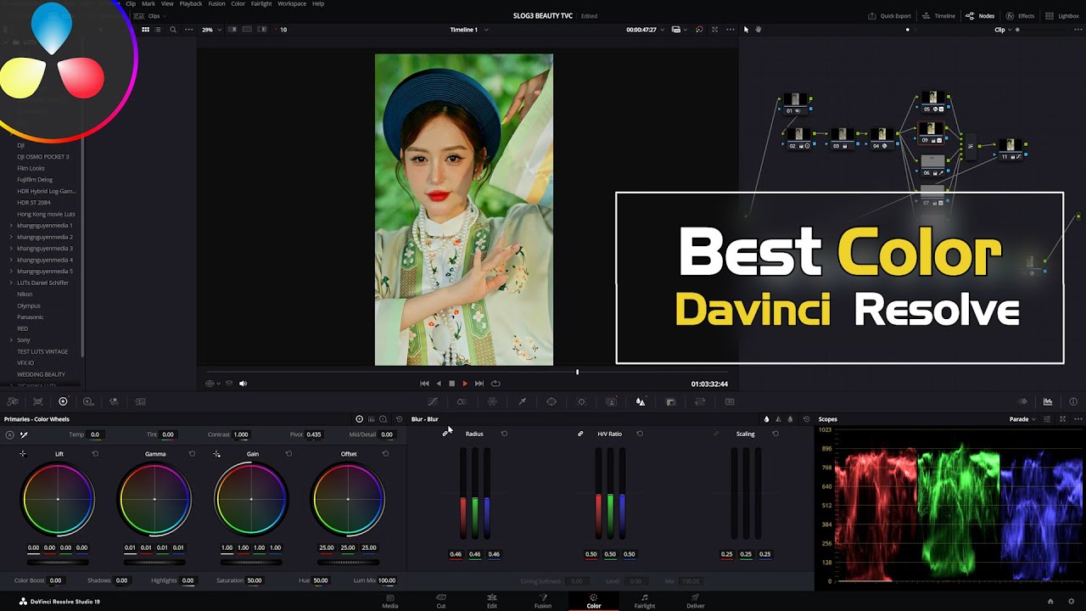Image resolution: width=1086 pixels, height=611 pixels.
Task: Click the search icon in viewer toolbar
Action: pyautogui.click(x=173, y=30)
